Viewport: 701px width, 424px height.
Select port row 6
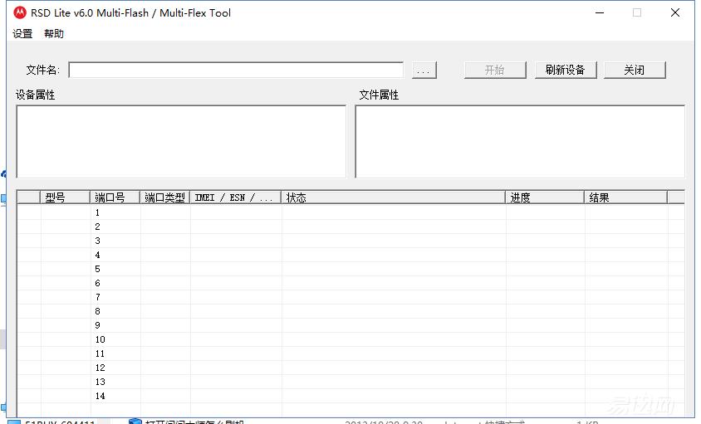[x=350, y=283]
